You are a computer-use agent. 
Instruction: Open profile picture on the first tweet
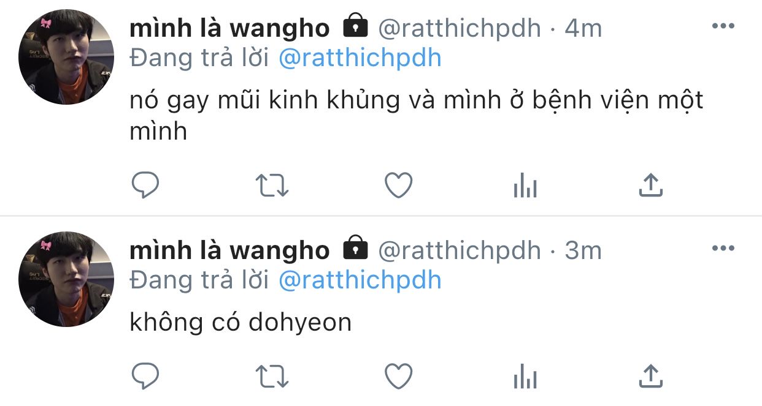pos(66,57)
